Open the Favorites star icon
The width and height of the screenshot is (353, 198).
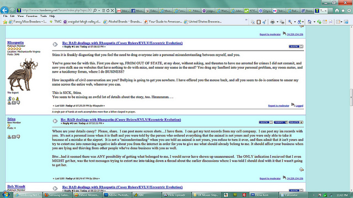pos(343,10)
